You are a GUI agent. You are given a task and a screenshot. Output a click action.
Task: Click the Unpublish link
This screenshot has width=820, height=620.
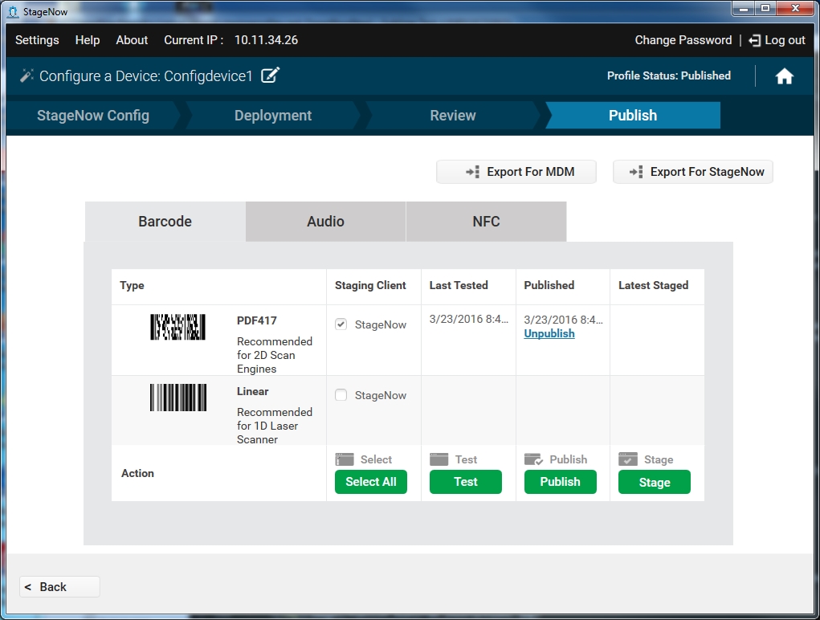coord(549,333)
